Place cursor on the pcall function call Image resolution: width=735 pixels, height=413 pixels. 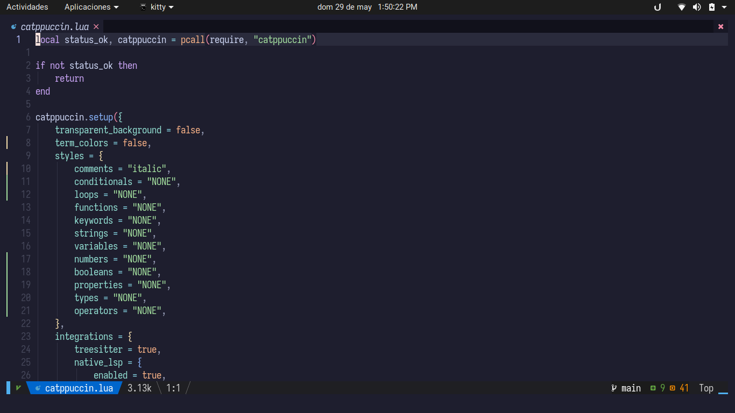[x=193, y=40]
